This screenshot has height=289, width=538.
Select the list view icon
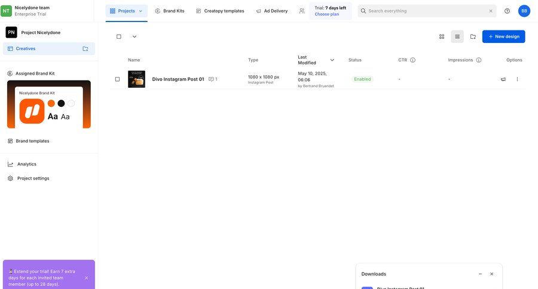[x=457, y=36]
